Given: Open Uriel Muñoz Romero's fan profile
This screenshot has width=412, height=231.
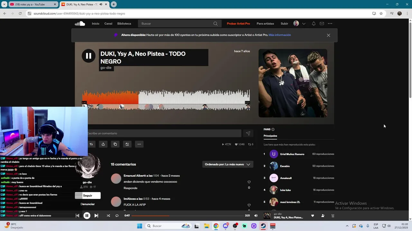Looking at the screenshot, I should tap(292, 154).
